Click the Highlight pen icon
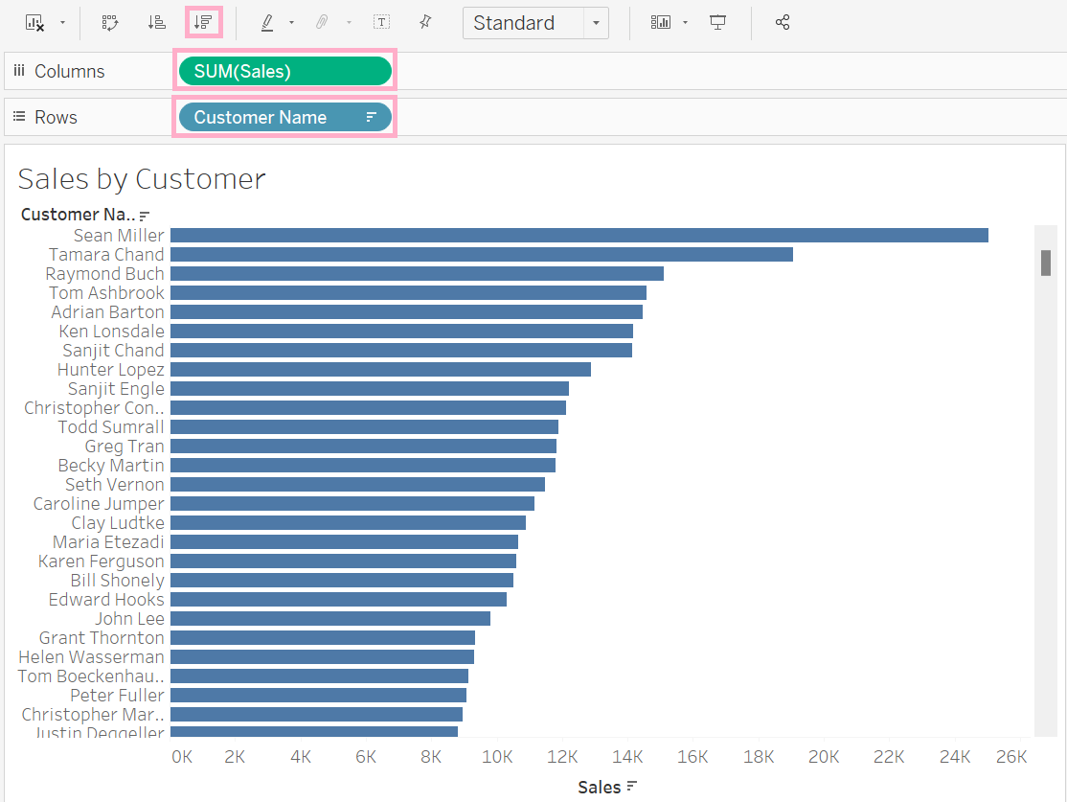 click(x=267, y=22)
